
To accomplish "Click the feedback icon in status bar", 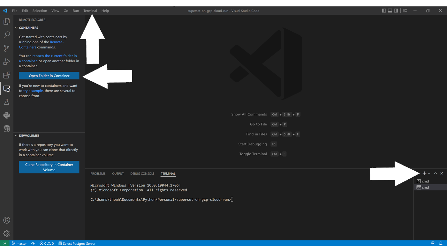I will point(433,243).
